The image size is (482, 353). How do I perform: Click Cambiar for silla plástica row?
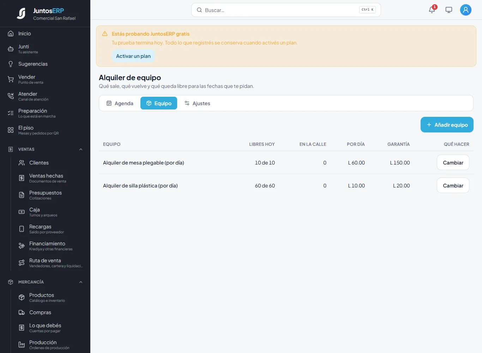(453, 186)
